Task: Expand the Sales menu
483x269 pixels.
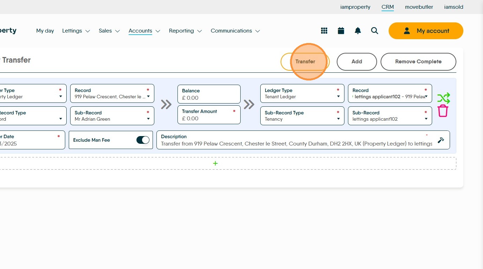Action: (109, 31)
